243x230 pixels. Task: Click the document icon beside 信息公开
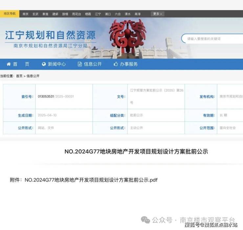pyautogui.click(x=80, y=64)
